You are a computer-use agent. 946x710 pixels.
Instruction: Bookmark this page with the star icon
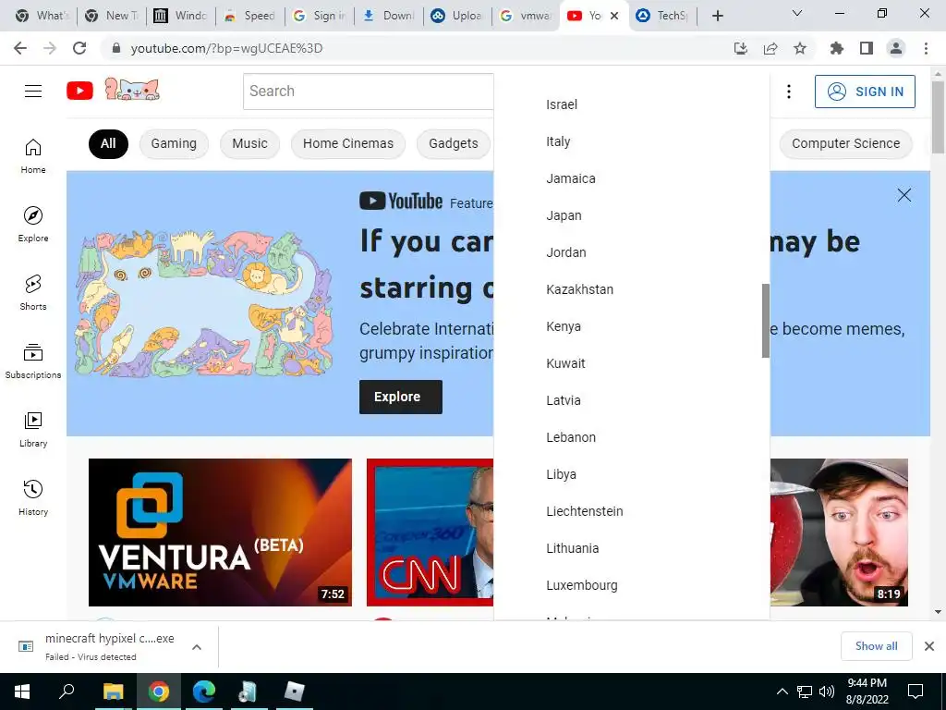(800, 48)
